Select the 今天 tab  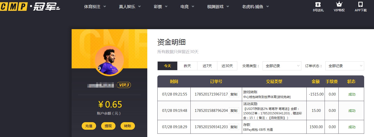[x=167, y=66]
